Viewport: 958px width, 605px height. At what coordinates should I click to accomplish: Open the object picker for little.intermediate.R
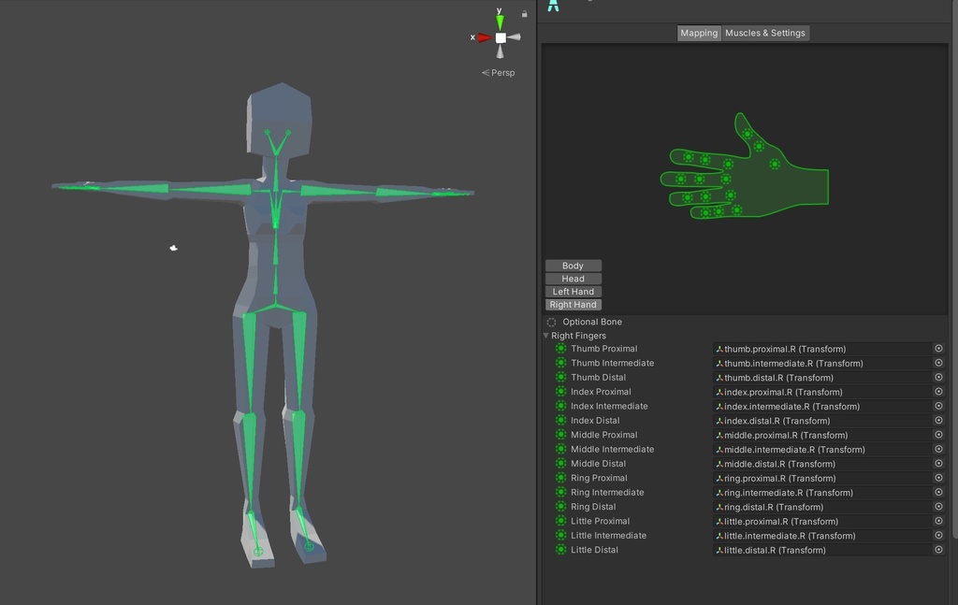pyautogui.click(x=938, y=535)
